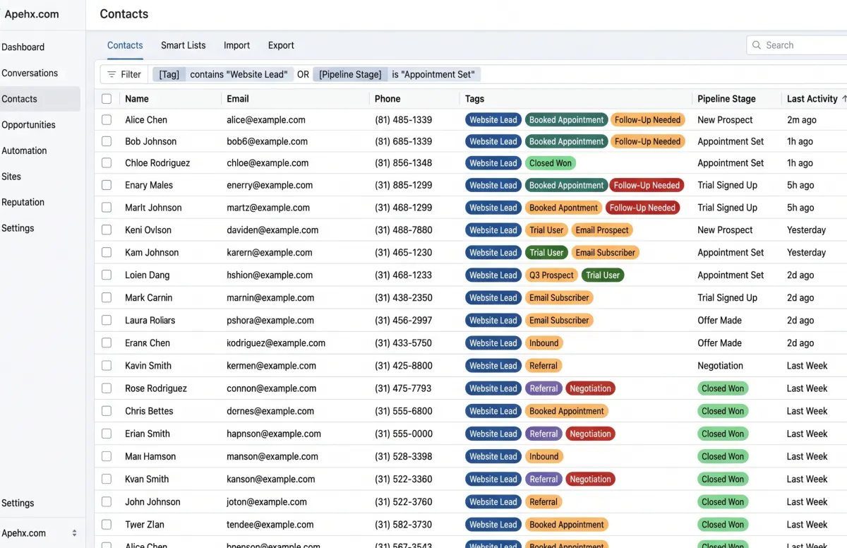847x548 pixels.
Task: Click email karern@example.com
Action: [270, 253]
